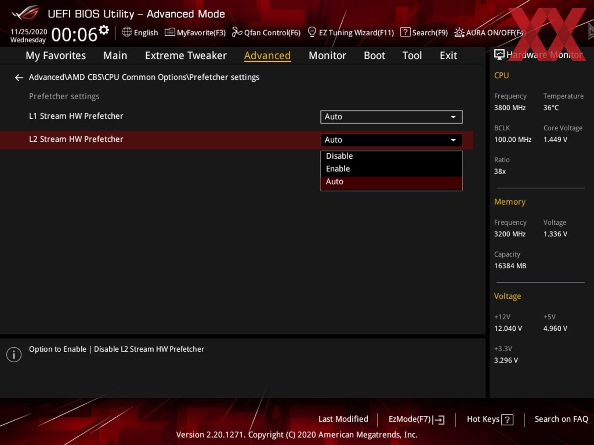The image size is (594, 445).
Task: Click the memory frequency value 3200 MHz
Action: [510, 234]
